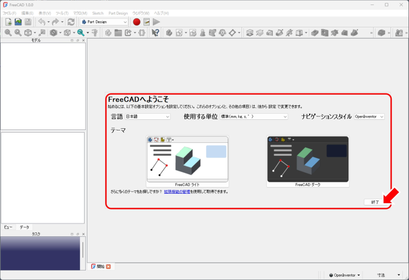Screen dimensions: 409x280
Task: Select the FreeCAD ライト theme thumbnail
Action: pos(187,161)
